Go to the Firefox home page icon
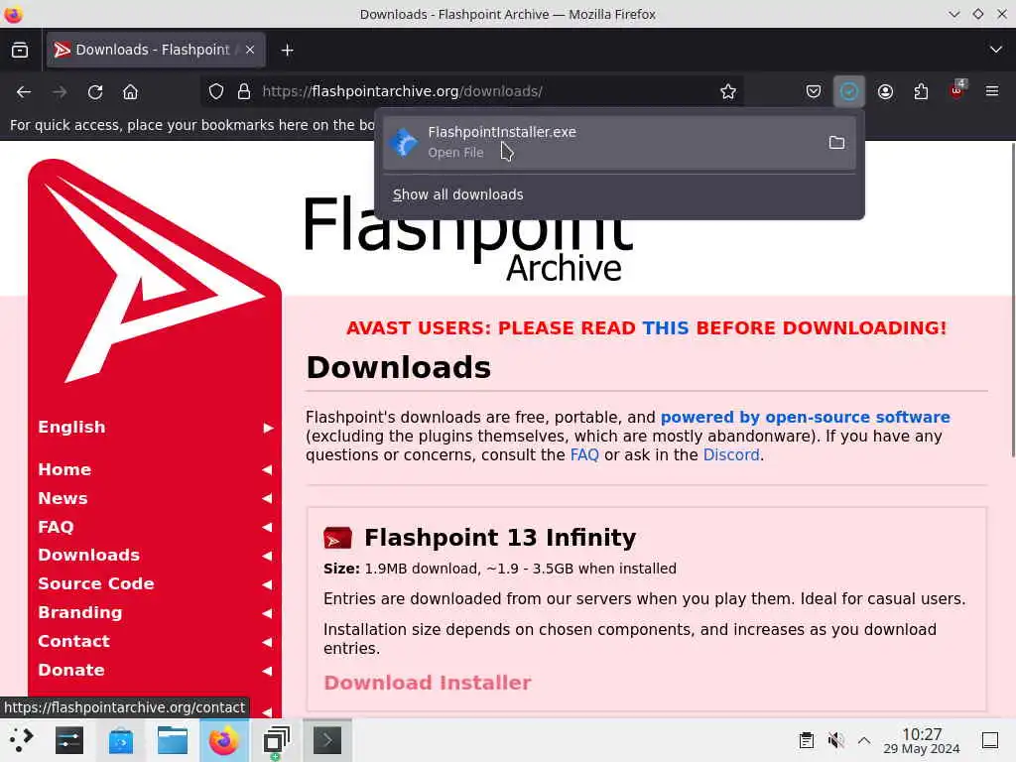The height and width of the screenshot is (762, 1016). 130,92
